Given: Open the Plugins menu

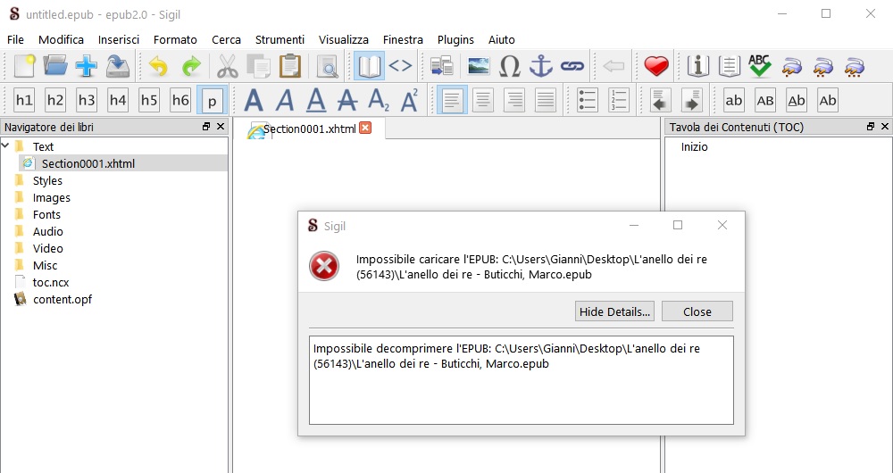Looking at the screenshot, I should pos(455,40).
